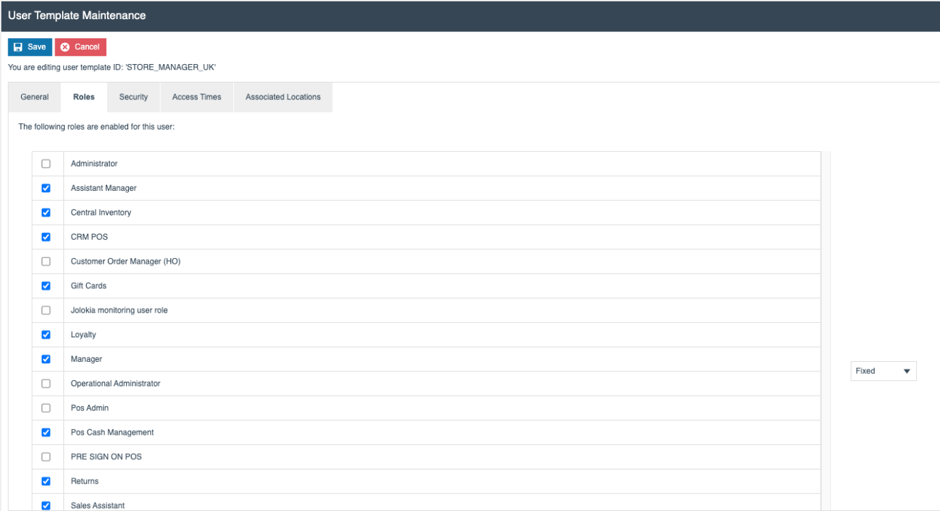This screenshot has width=940, height=511.
Task: Click the Cancel circled-X icon
Action: 65,46
